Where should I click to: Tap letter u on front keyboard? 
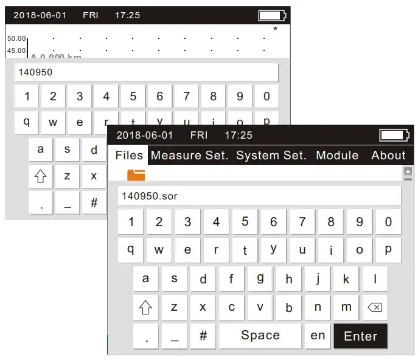[x=302, y=250]
